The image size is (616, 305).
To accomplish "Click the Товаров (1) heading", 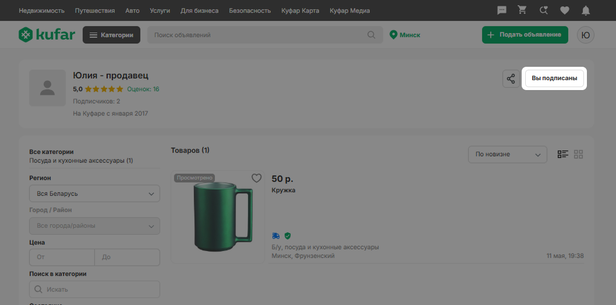I will coord(190,150).
